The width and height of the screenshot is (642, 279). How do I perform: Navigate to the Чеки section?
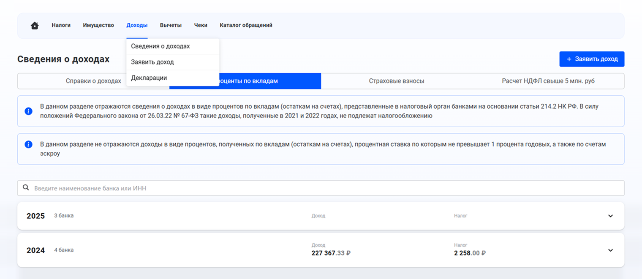tap(201, 25)
